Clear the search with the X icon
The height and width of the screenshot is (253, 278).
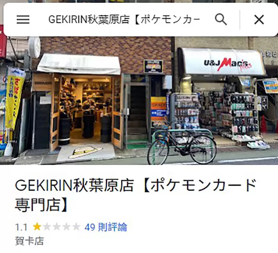click(x=259, y=19)
